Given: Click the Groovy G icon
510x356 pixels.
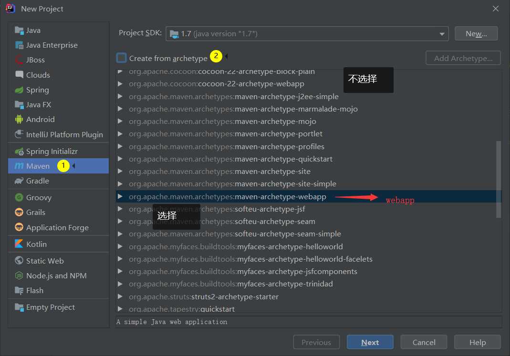Looking at the screenshot, I should pyautogui.click(x=19, y=197).
